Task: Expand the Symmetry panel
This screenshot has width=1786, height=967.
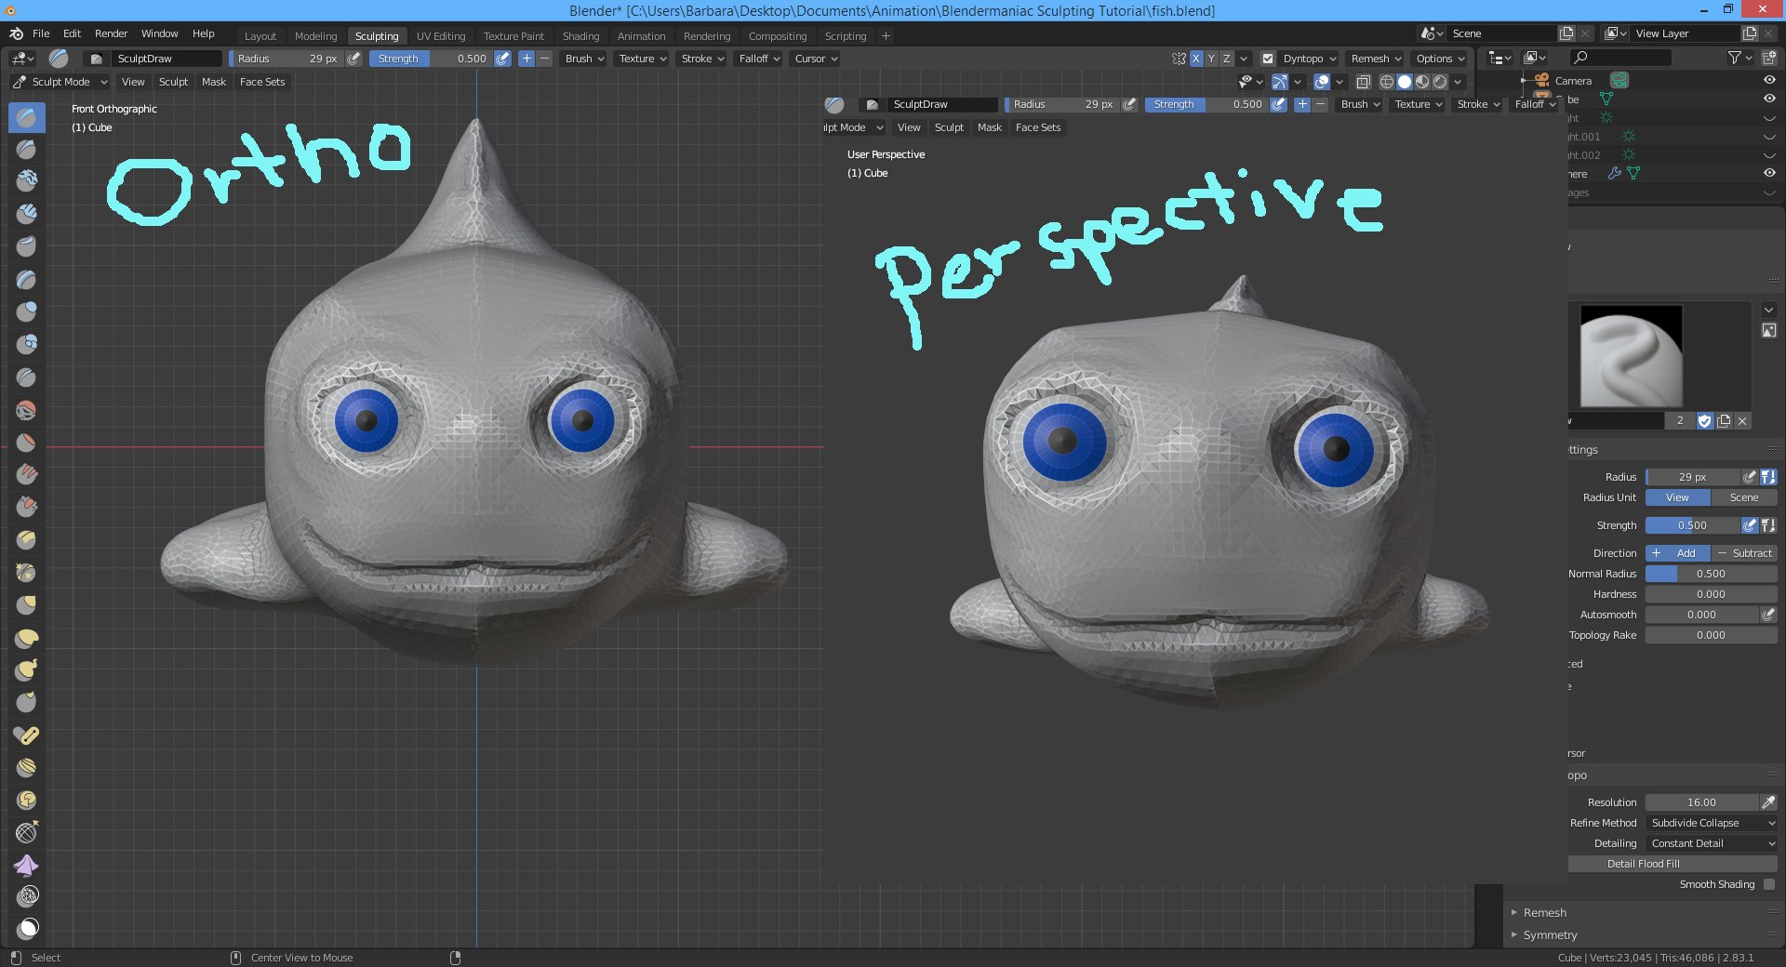Action: [1550, 934]
